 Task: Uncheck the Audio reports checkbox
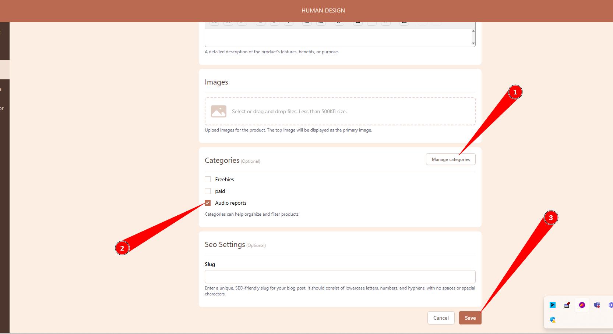tap(208, 203)
